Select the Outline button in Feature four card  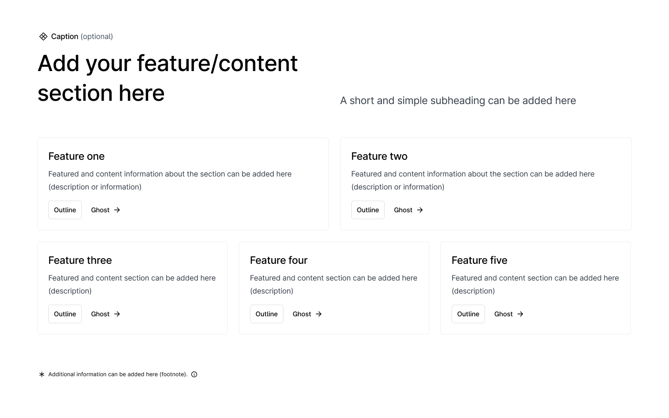tap(267, 314)
